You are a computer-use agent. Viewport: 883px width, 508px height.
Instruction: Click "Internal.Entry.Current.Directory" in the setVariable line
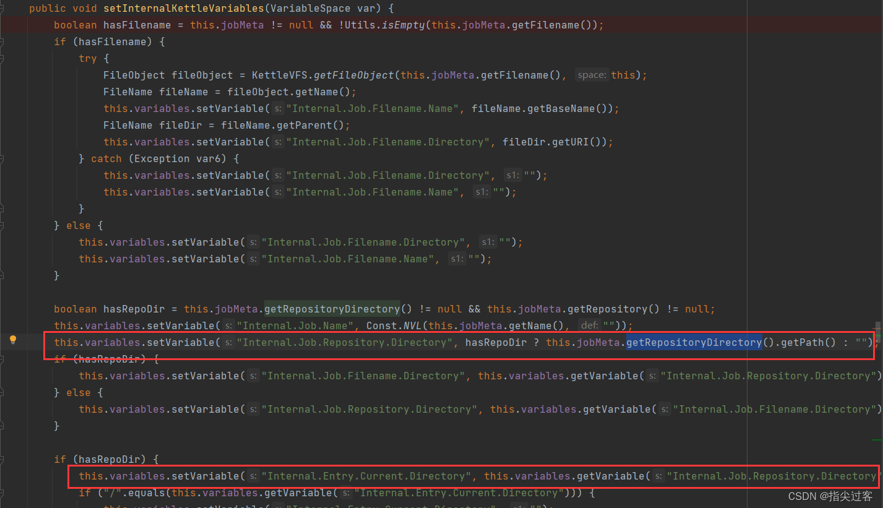[x=366, y=476]
